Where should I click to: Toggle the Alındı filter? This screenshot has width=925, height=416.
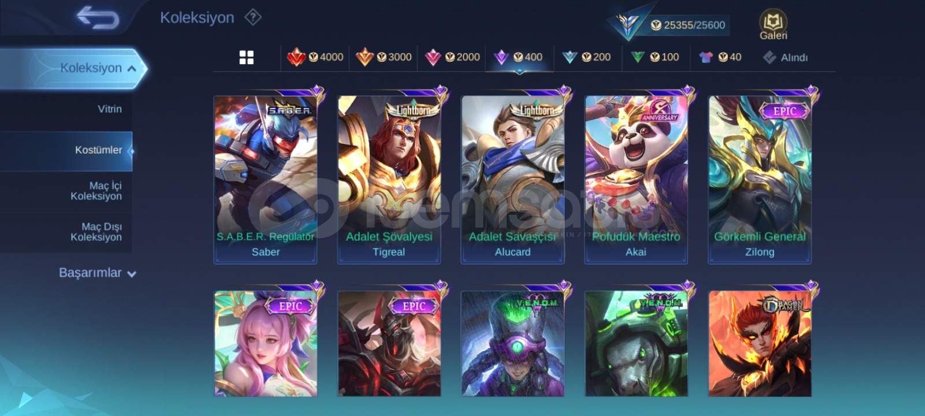click(785, 57)
